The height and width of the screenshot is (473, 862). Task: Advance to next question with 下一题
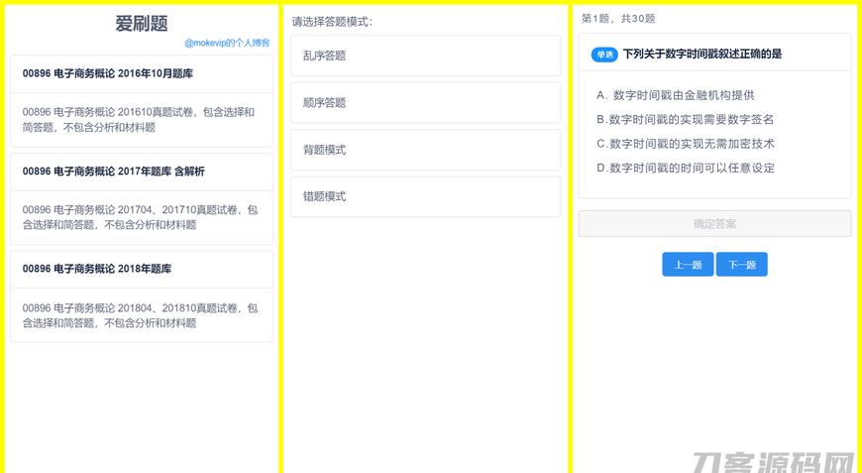pyautogui.click(x=741, y=265)
